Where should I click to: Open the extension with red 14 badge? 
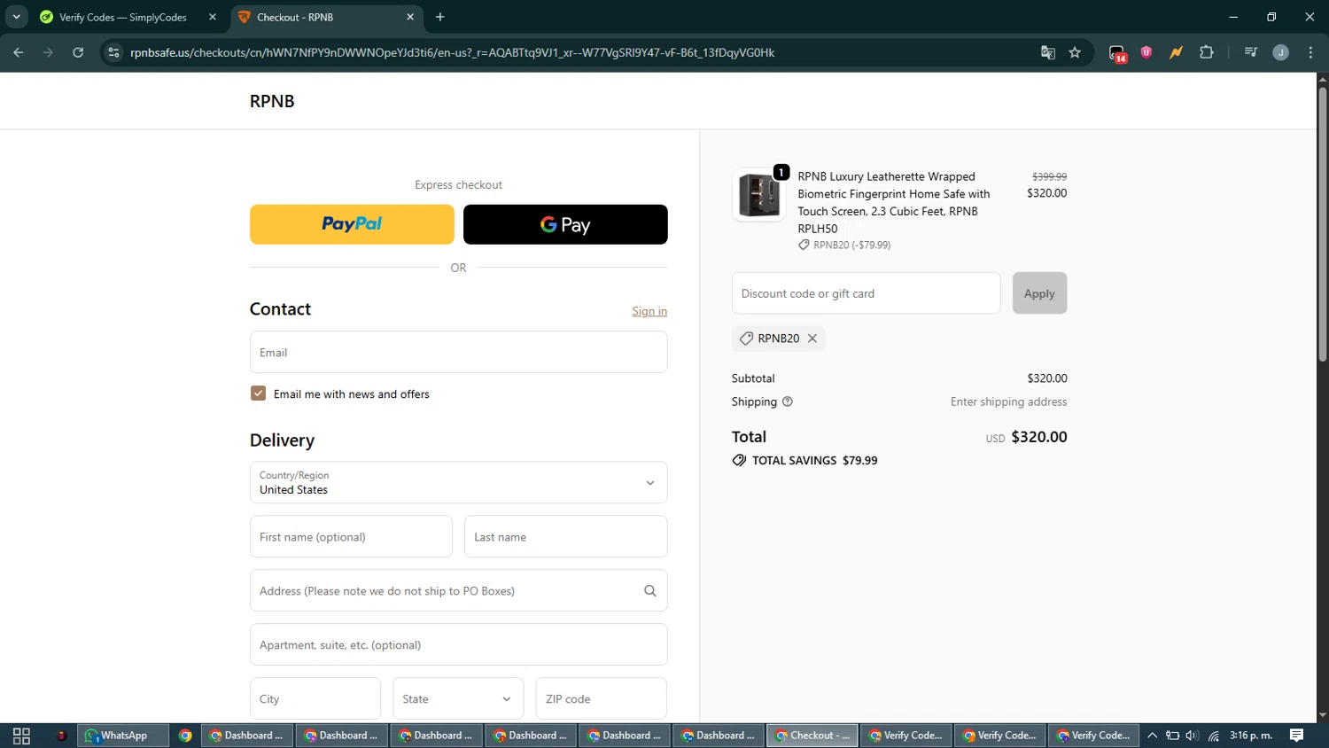pyautogui.click(x=1117, y=53)
